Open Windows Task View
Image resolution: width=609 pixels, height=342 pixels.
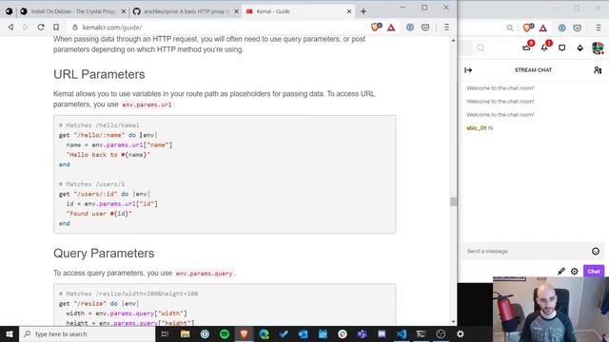coord(165,333)
